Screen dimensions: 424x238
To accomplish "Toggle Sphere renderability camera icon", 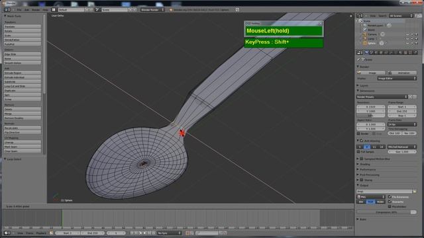I will pyautogui.click(x=417, y=43).
